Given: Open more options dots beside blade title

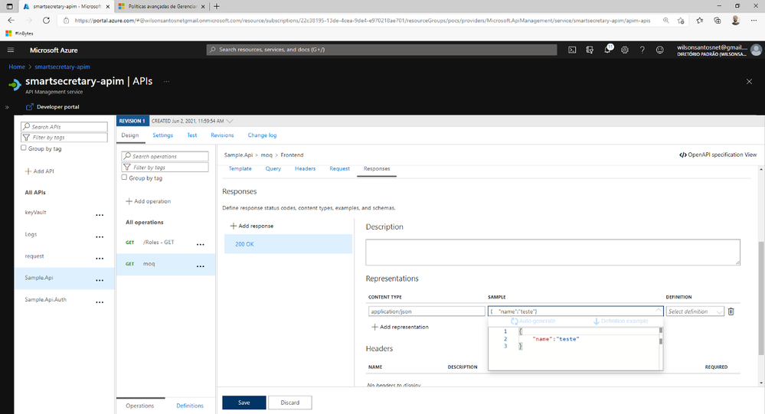Looking at the screenshot, I should 166,81.
